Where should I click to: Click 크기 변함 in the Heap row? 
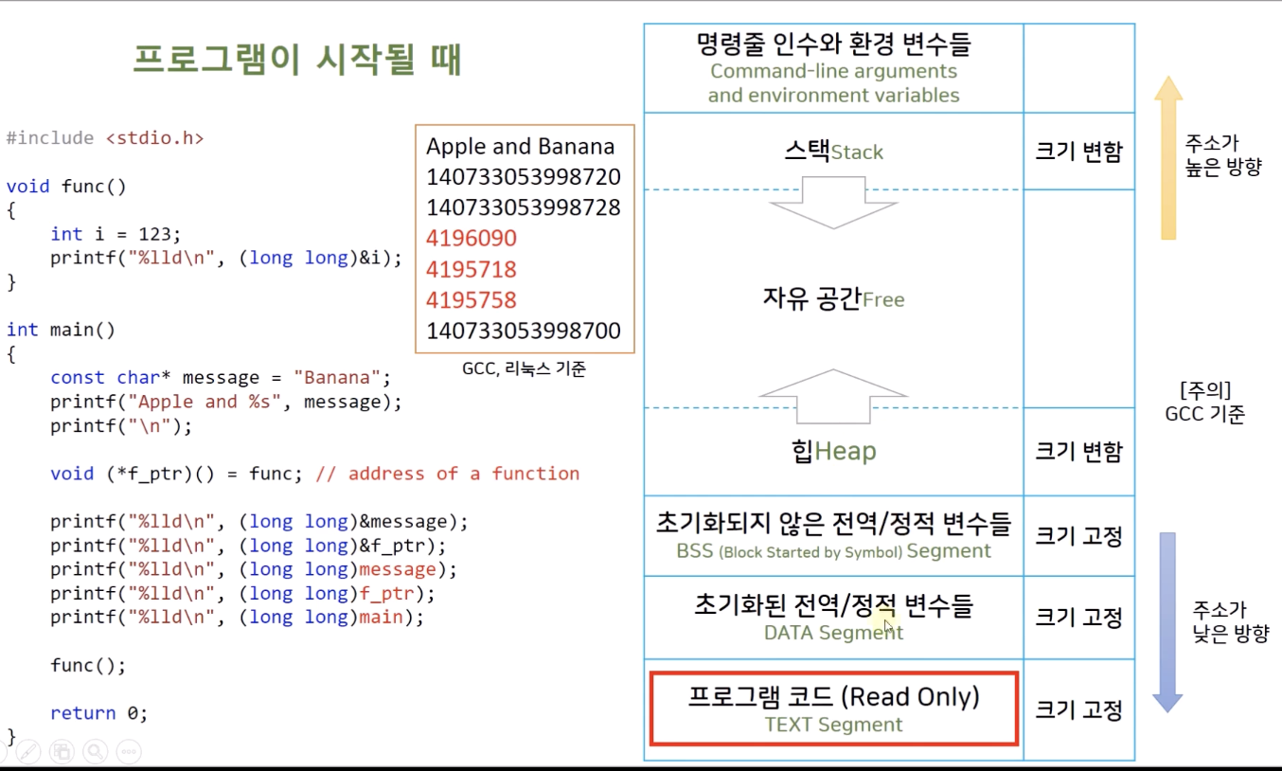(x=1078, y=451)
